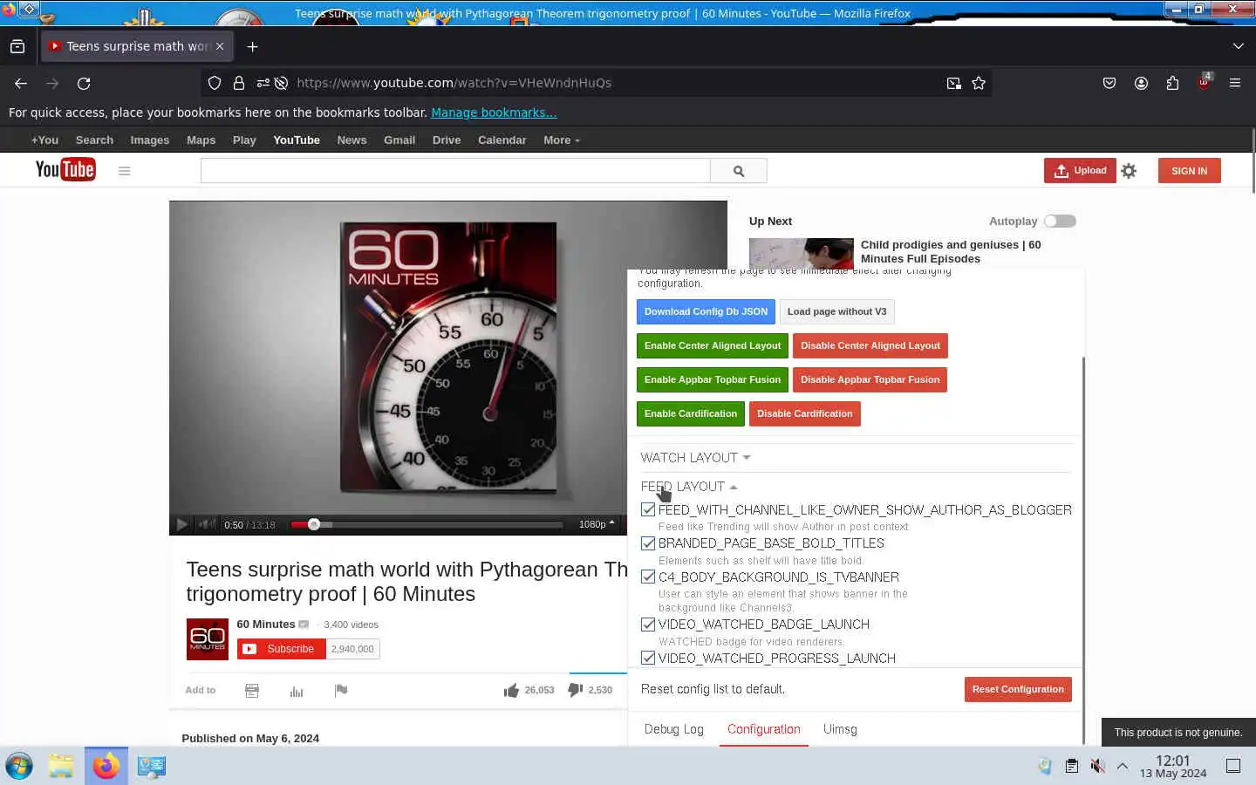Uncheck VIDEO_WATCHED_BADGE_LAUNCH checkbox
This screenshot has height=785, width=1256.
(x=648, y=625)
